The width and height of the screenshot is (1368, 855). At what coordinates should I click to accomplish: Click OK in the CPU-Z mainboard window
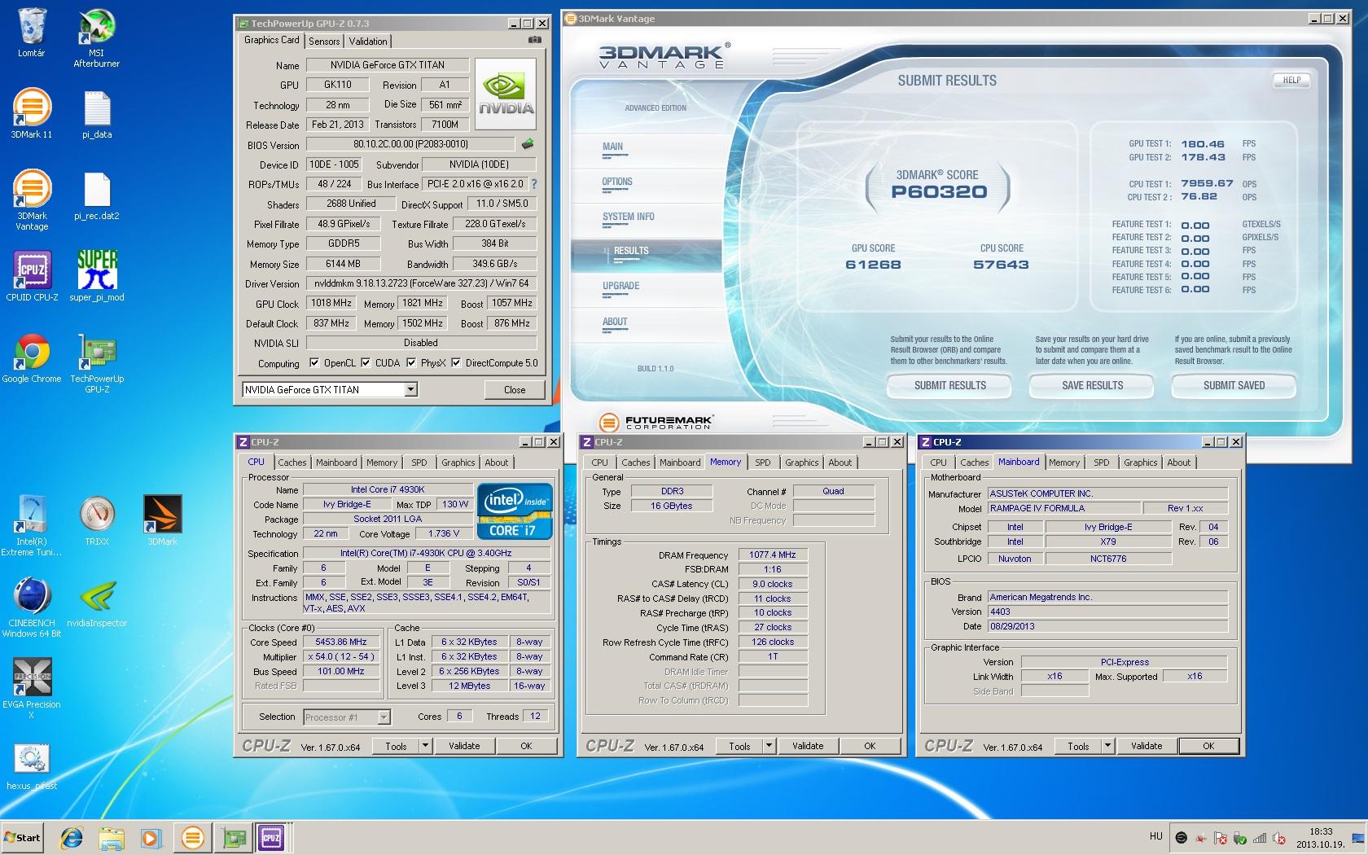click(x=1208, y=746)
